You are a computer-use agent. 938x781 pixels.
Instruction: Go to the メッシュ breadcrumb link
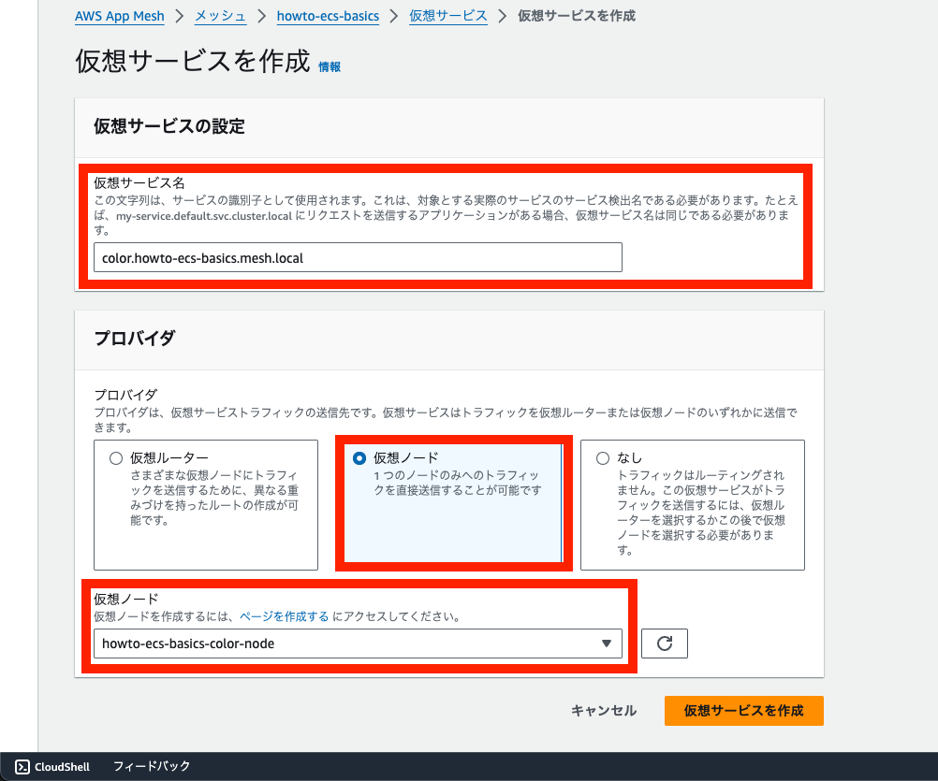pos(220,16)
